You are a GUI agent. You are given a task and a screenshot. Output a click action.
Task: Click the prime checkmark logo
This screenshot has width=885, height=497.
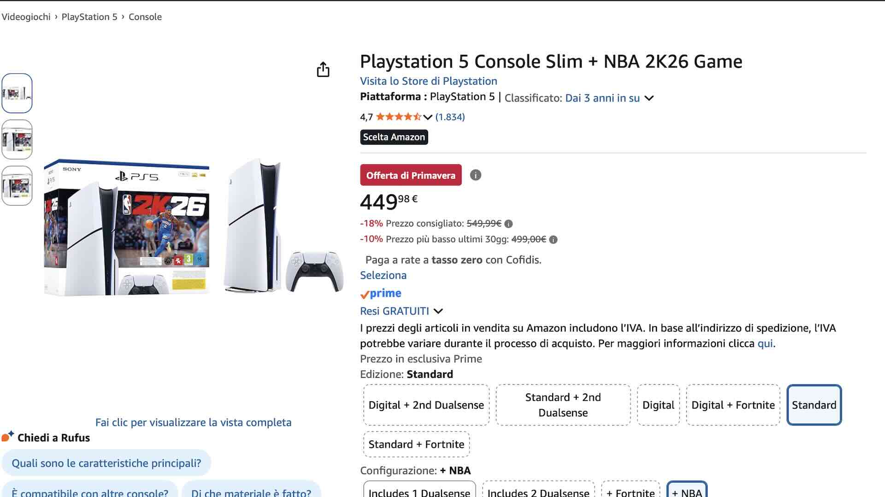click(382, 293)
